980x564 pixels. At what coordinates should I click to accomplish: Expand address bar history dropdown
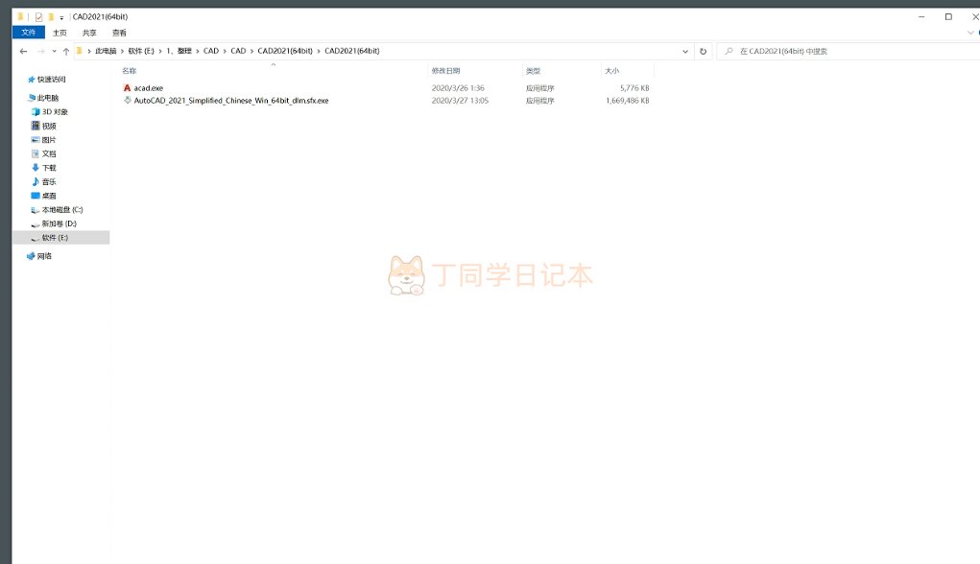685,51
